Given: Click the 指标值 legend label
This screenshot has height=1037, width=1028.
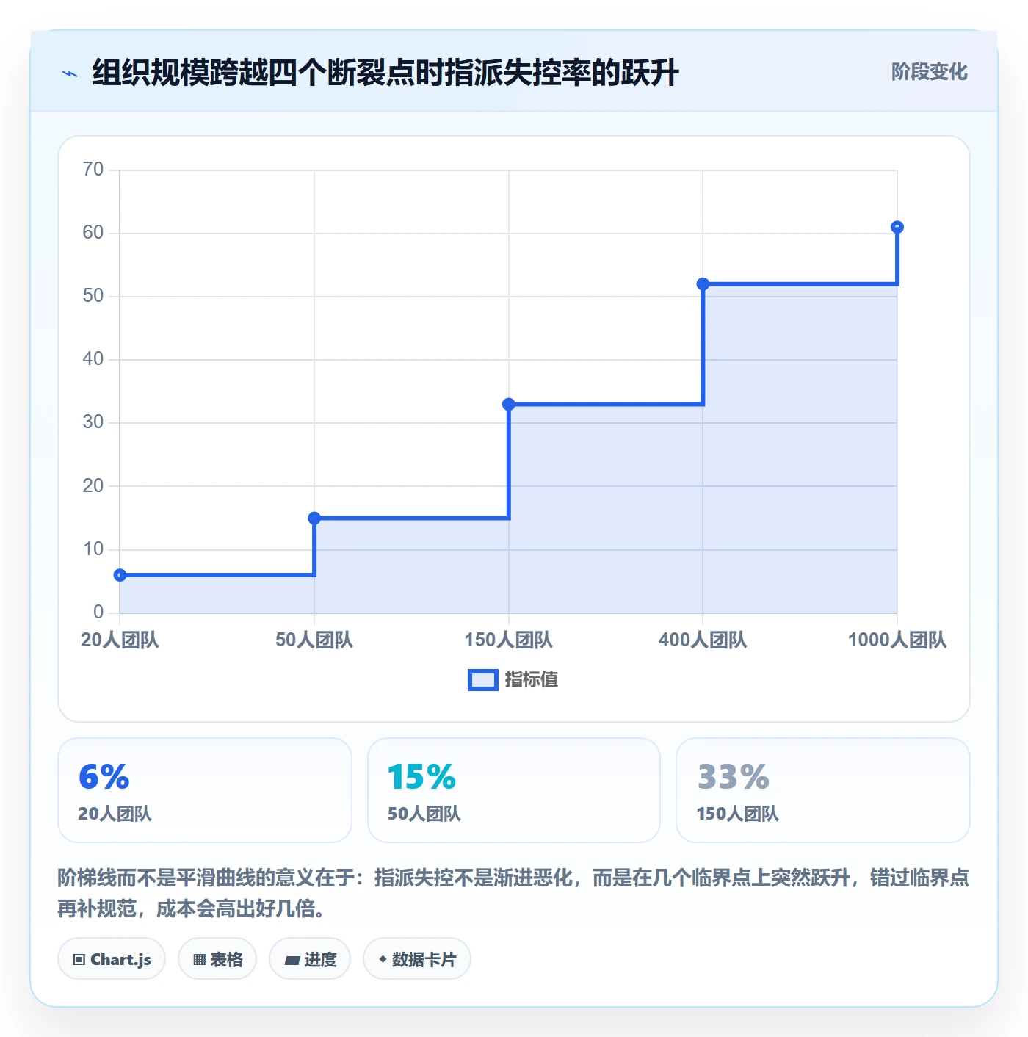Looking at the screenshot, I should pos(532,680).
